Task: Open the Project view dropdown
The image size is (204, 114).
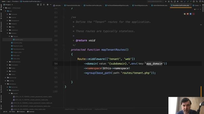Action: pos(8,5)
